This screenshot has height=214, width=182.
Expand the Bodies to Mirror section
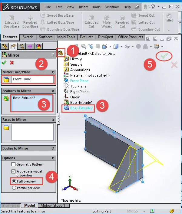coord(53,148)
